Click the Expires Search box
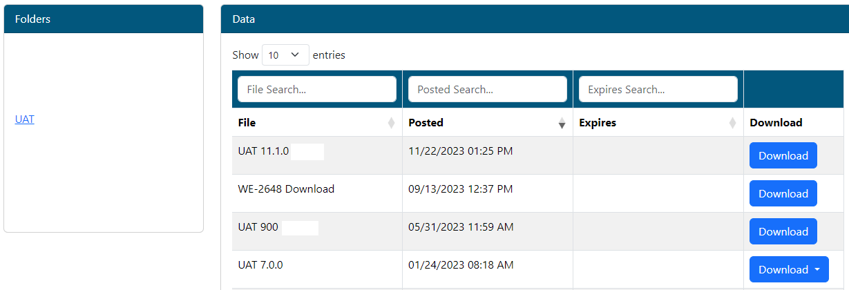 658,90
